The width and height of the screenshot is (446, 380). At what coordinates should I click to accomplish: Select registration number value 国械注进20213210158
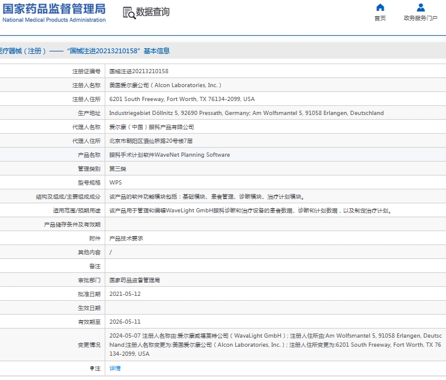pyautogui.click(x=139, y=71)
